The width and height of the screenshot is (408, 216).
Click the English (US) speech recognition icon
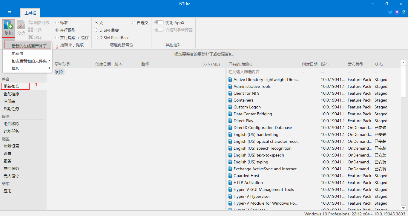[230, 148]
